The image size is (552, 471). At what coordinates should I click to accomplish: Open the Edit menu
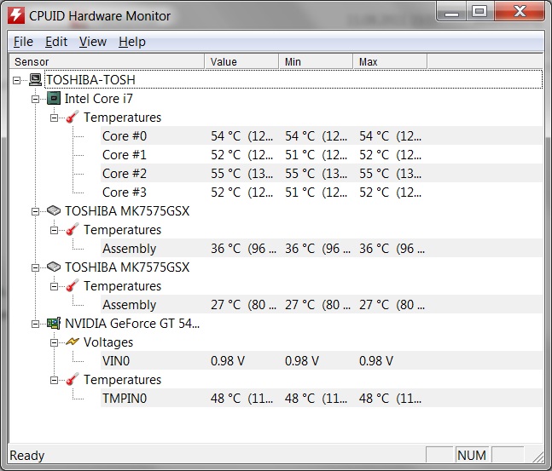tap(56, 42)
